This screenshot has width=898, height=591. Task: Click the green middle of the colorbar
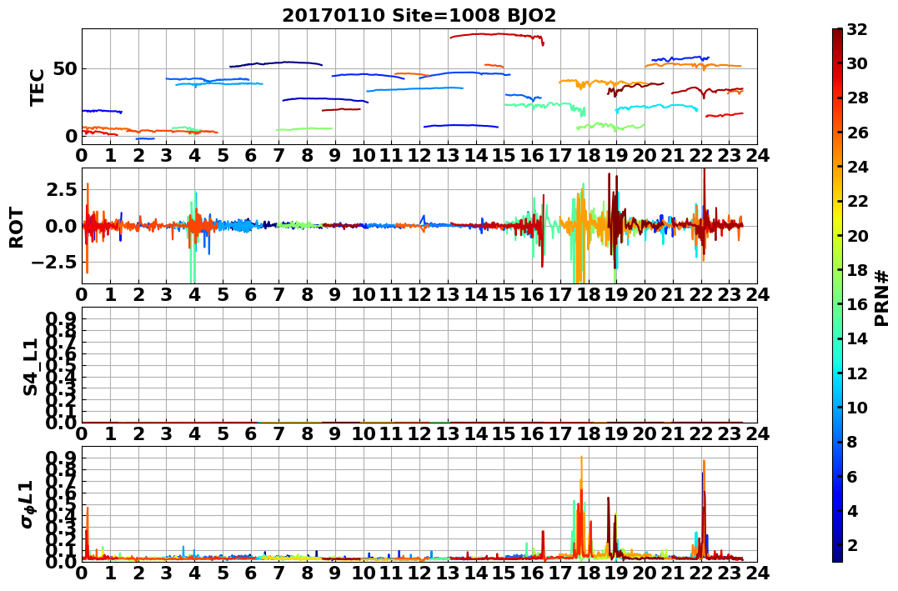coord(837,295)
